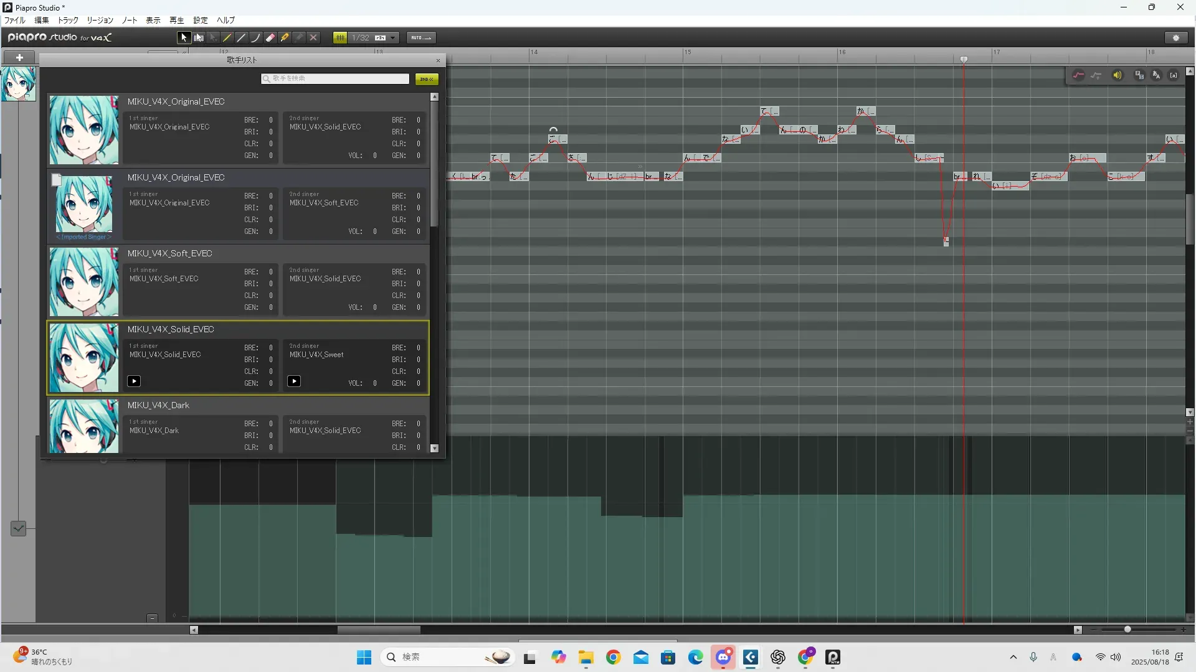Choose the range selection tool

coord(199,38)
